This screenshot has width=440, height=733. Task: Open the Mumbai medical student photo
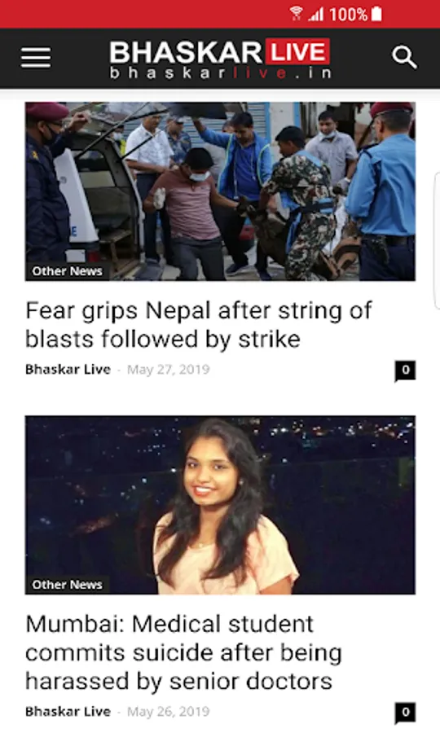(x=220, y=505)
